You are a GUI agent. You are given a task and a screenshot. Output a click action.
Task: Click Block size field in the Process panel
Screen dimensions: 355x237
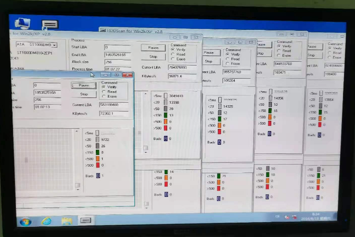pyautogui.click(x=118, y=62)
